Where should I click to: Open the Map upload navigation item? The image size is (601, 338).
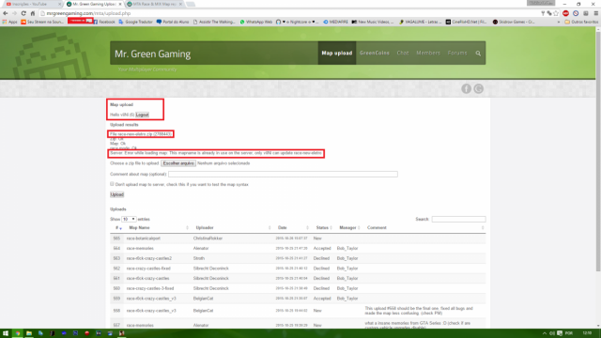(x=337, y=53)
